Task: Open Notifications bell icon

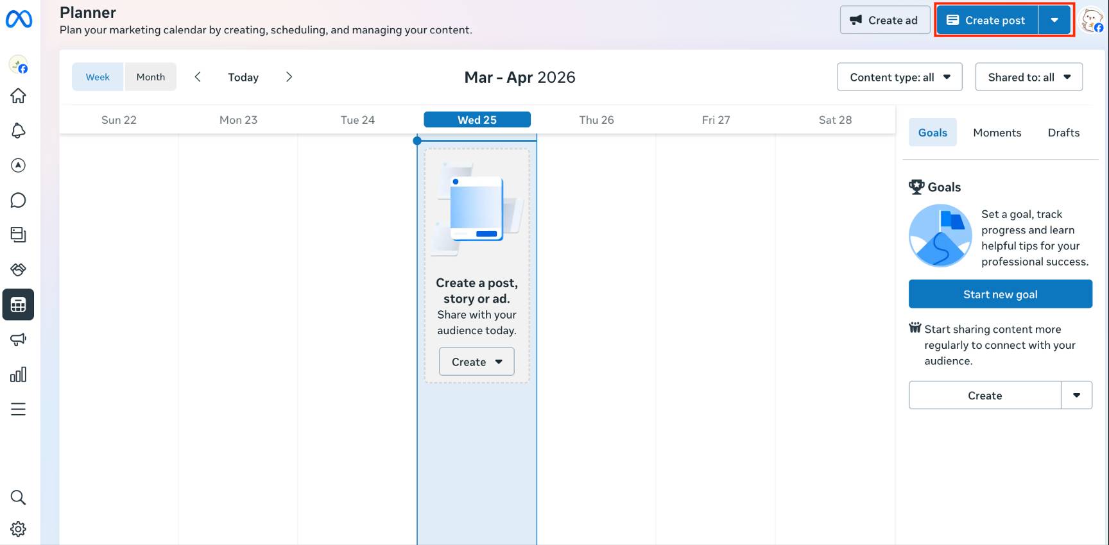Action: pos(19,131)
